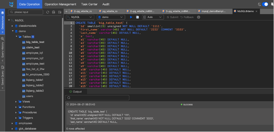Add a new query tab with the plus icon

(x=66, y=11)
